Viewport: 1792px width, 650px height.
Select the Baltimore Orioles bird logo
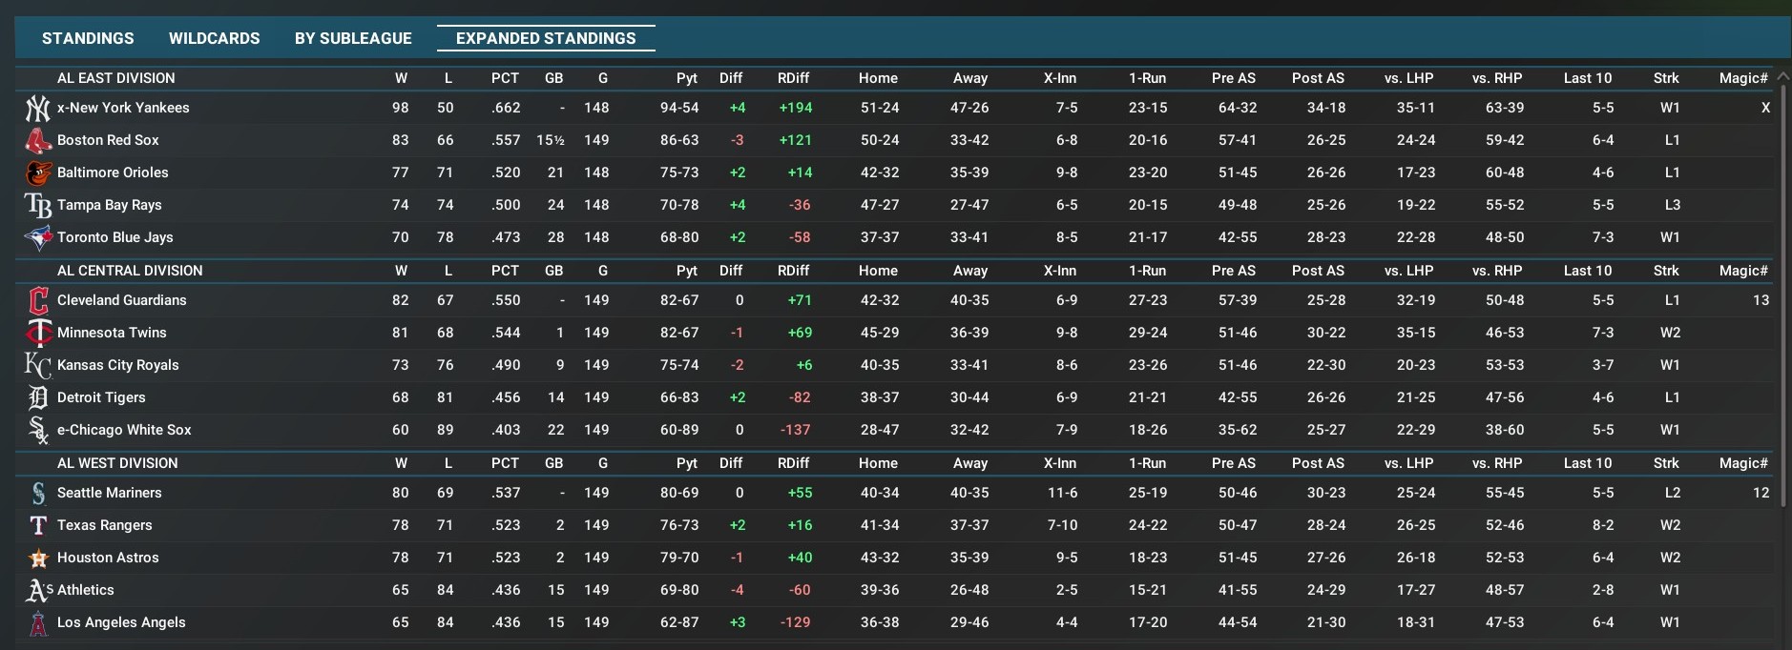pyautogui.click(x=37, y=173)
